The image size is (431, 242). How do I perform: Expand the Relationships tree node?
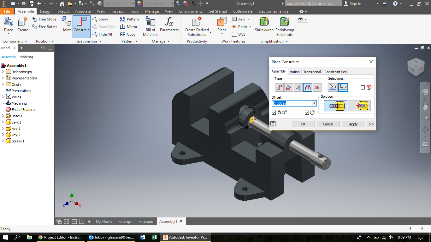(3, 72)
